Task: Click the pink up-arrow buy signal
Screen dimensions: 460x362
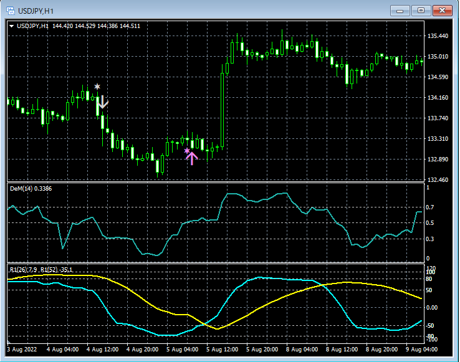Action: tap(192, 158)
